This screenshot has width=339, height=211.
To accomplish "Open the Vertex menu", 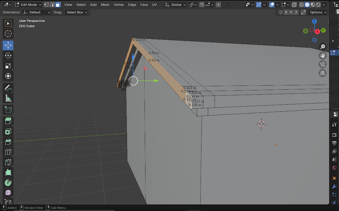I will (x=119, y=5).
